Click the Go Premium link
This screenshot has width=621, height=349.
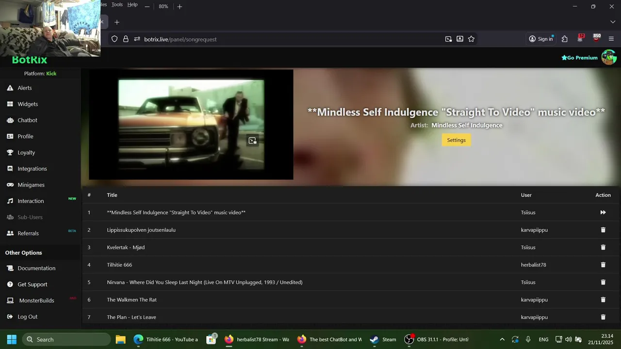point(579,58)
